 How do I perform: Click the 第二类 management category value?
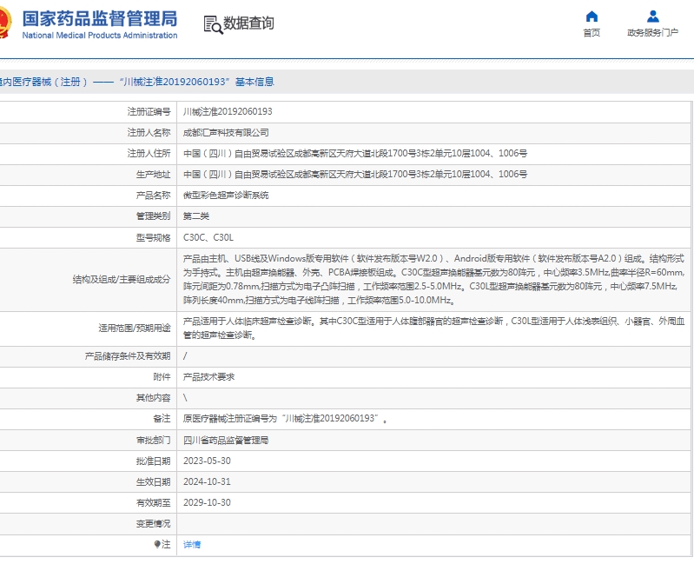[196, 216]
